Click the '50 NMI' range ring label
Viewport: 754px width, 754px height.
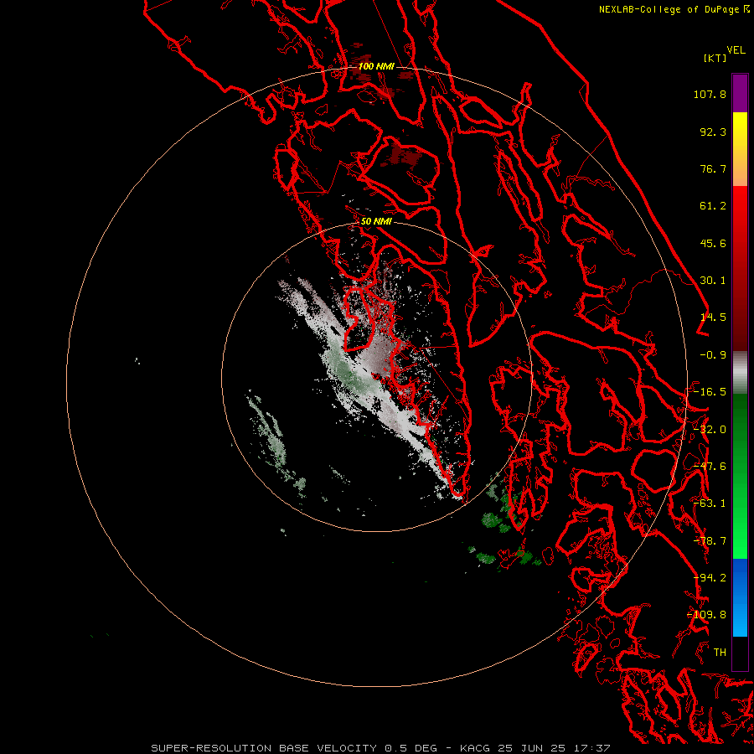[376, 222]
